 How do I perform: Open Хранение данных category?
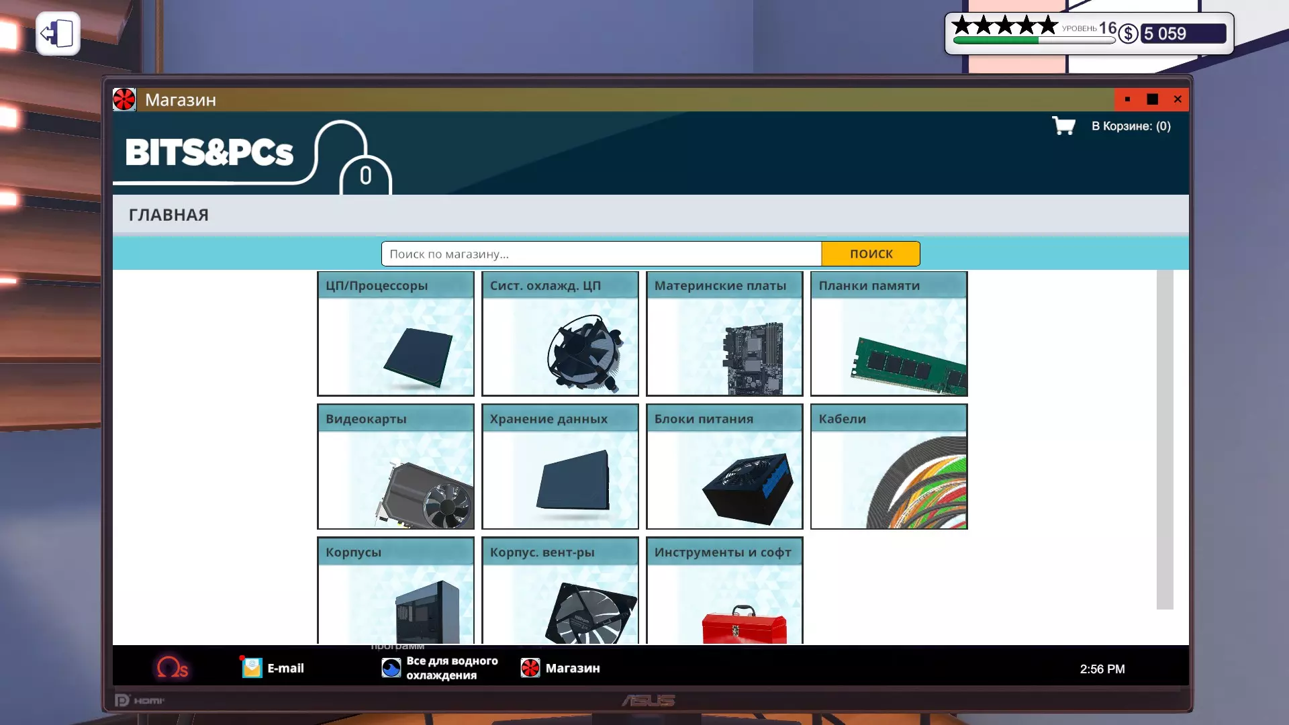(x=560, y=467)
